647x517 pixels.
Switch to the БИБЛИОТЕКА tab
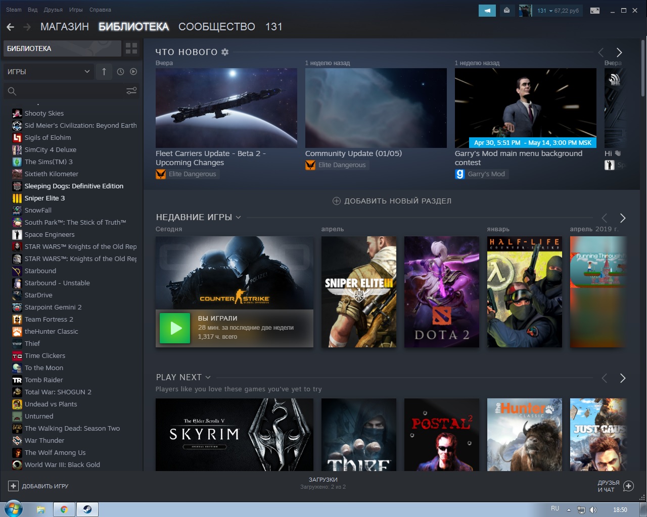(x=133, y=27)
